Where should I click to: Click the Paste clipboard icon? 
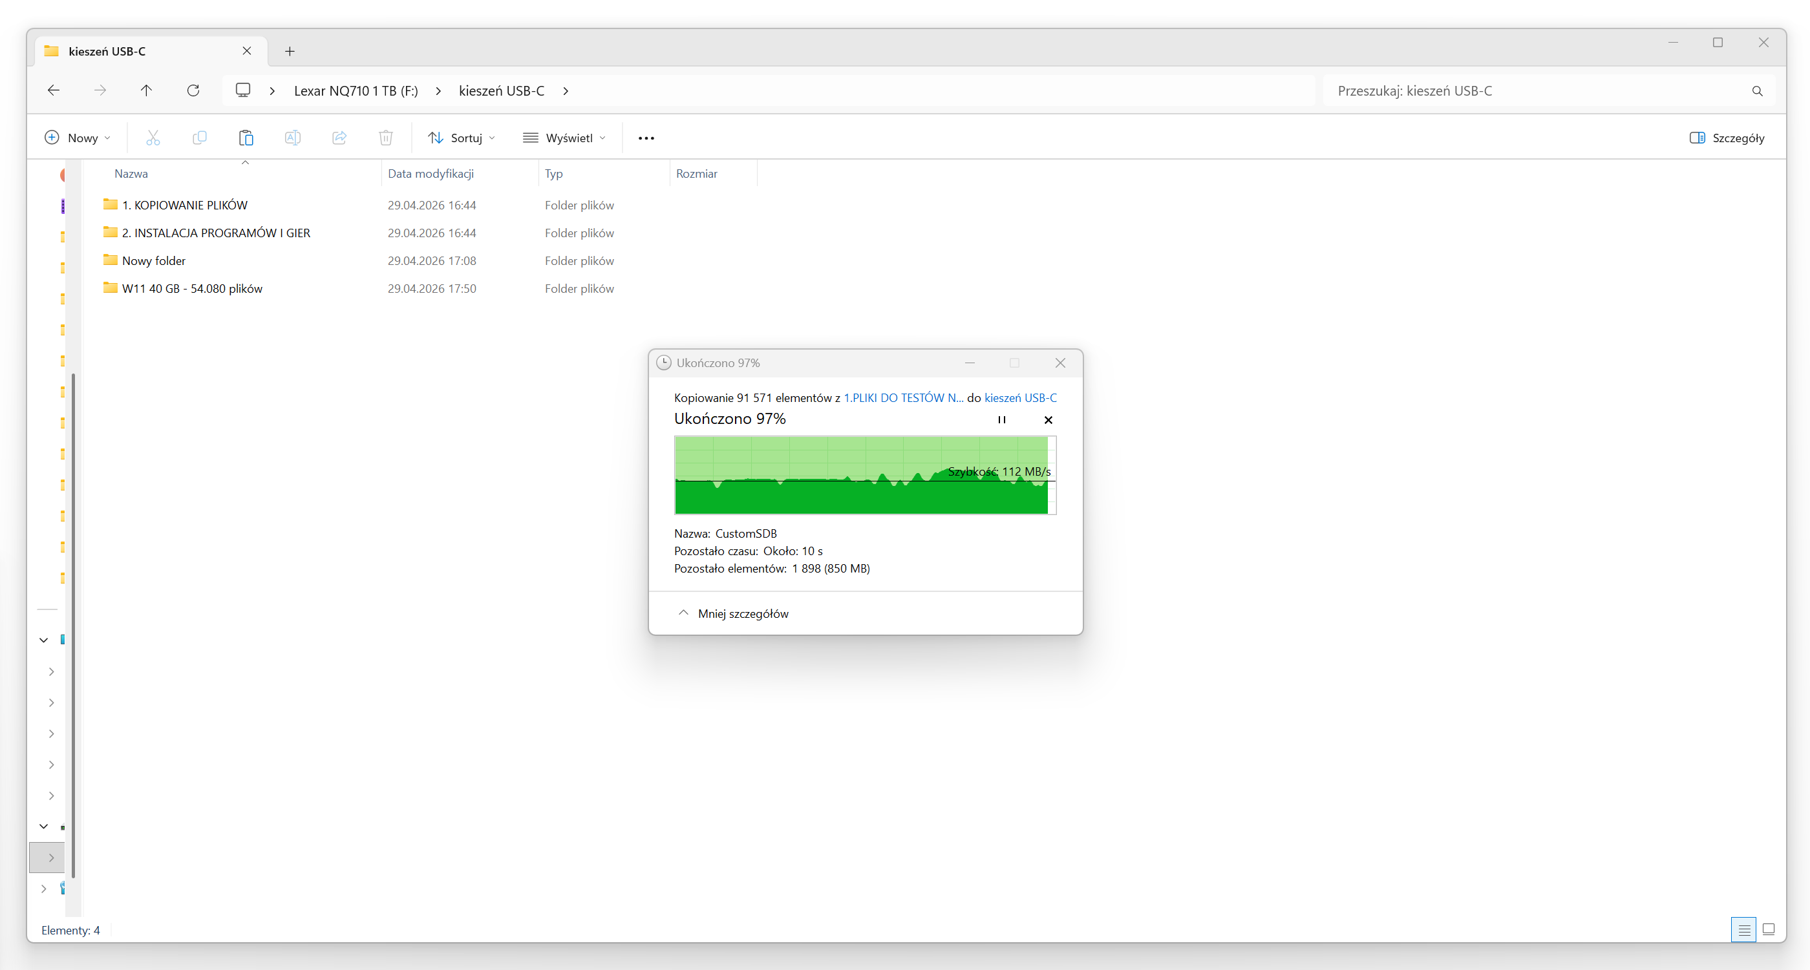246,138
